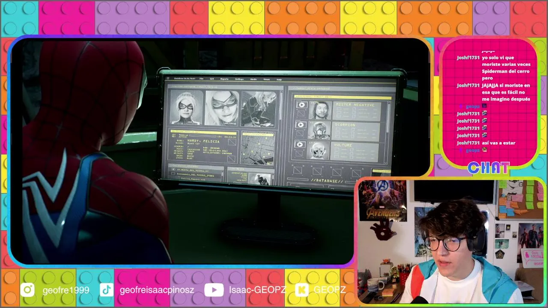Open the Media menu on the database screen
This screenshot has width=548, height=308.
pyautogui.click(x=253, y=79)
